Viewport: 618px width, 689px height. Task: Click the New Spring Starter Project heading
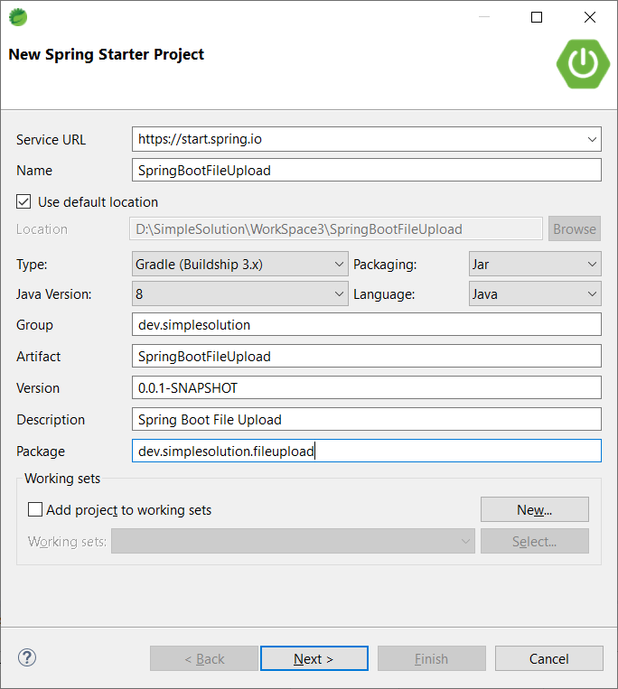[x=107, y=54]
